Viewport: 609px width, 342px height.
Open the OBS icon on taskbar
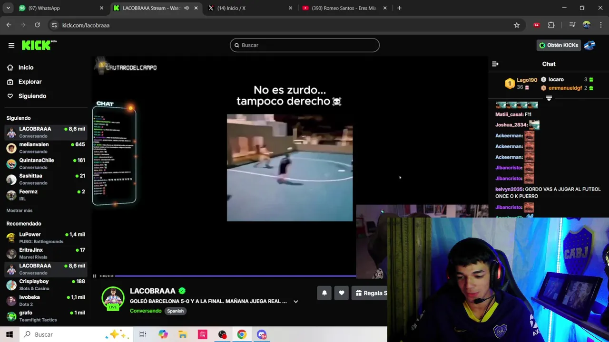pos(222,334)
